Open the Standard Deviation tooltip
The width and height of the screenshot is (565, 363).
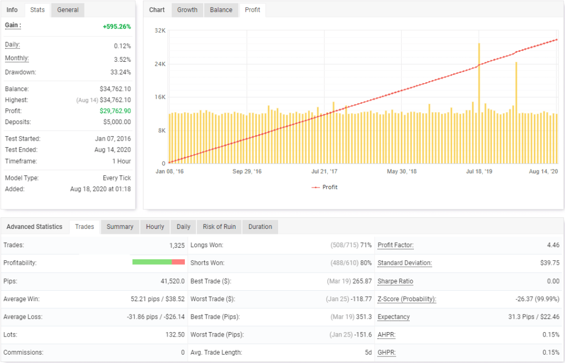(404, 263)
